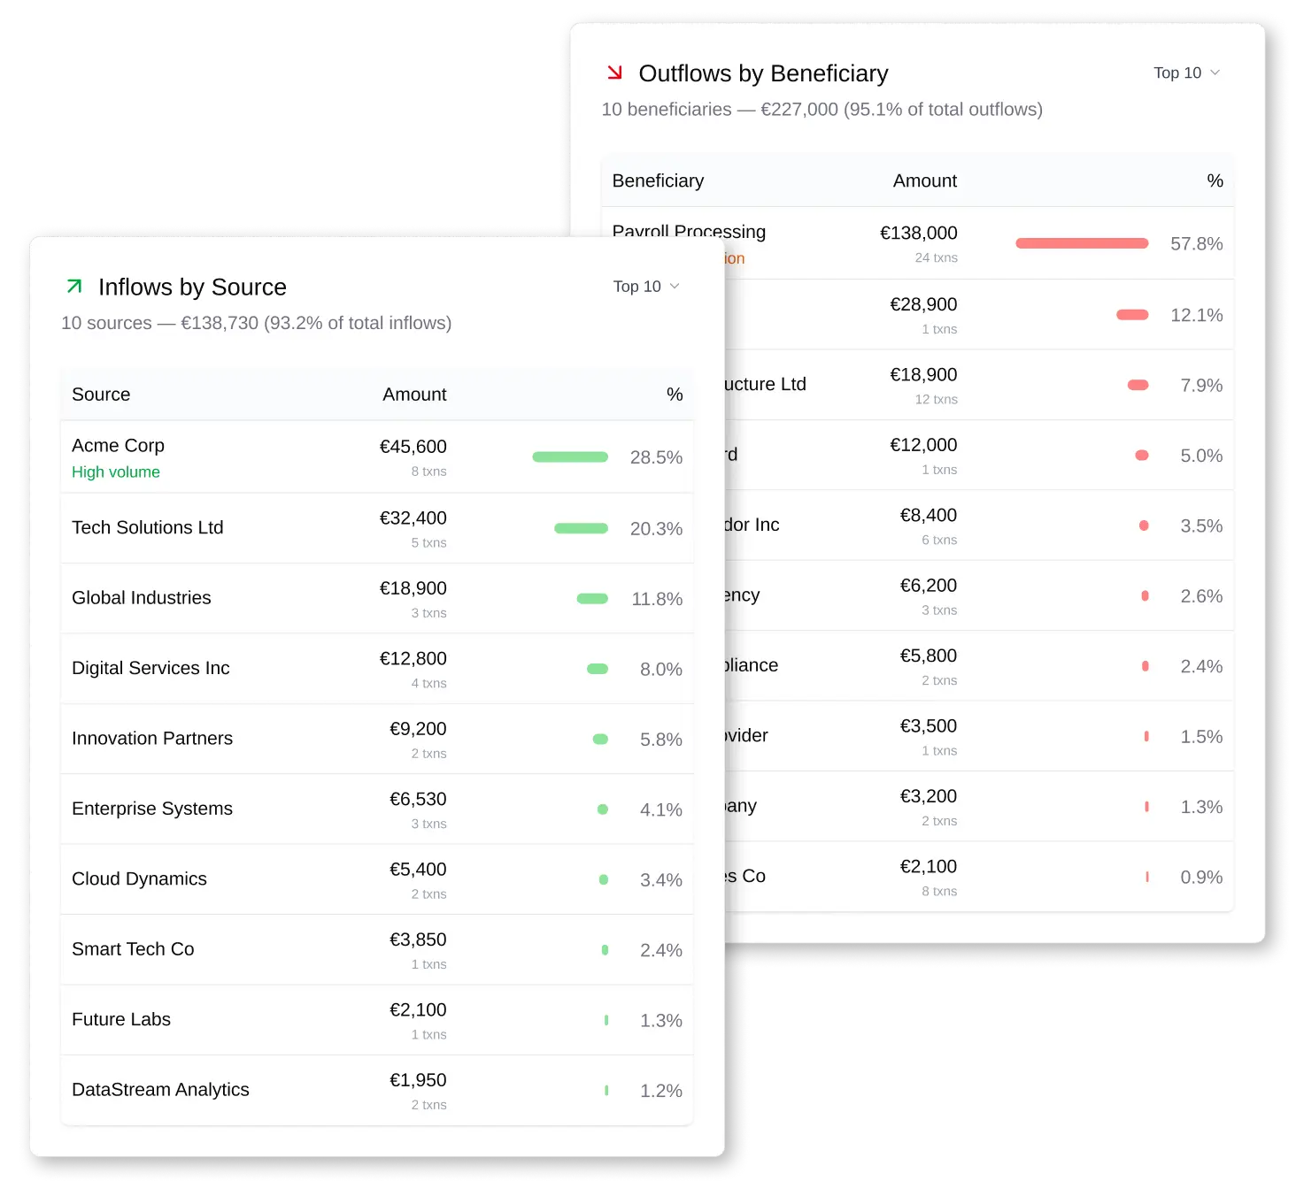Screen dimensions: 1296x1181
Task: Click the €3,200 outflow amount
Action: (x=929, y=796)
